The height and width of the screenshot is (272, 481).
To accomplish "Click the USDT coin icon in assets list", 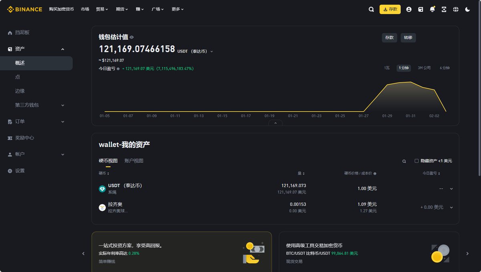I will [x=102, y=189].
